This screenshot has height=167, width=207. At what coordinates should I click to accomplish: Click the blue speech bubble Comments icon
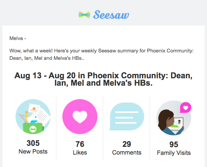[x=127, y=117]
